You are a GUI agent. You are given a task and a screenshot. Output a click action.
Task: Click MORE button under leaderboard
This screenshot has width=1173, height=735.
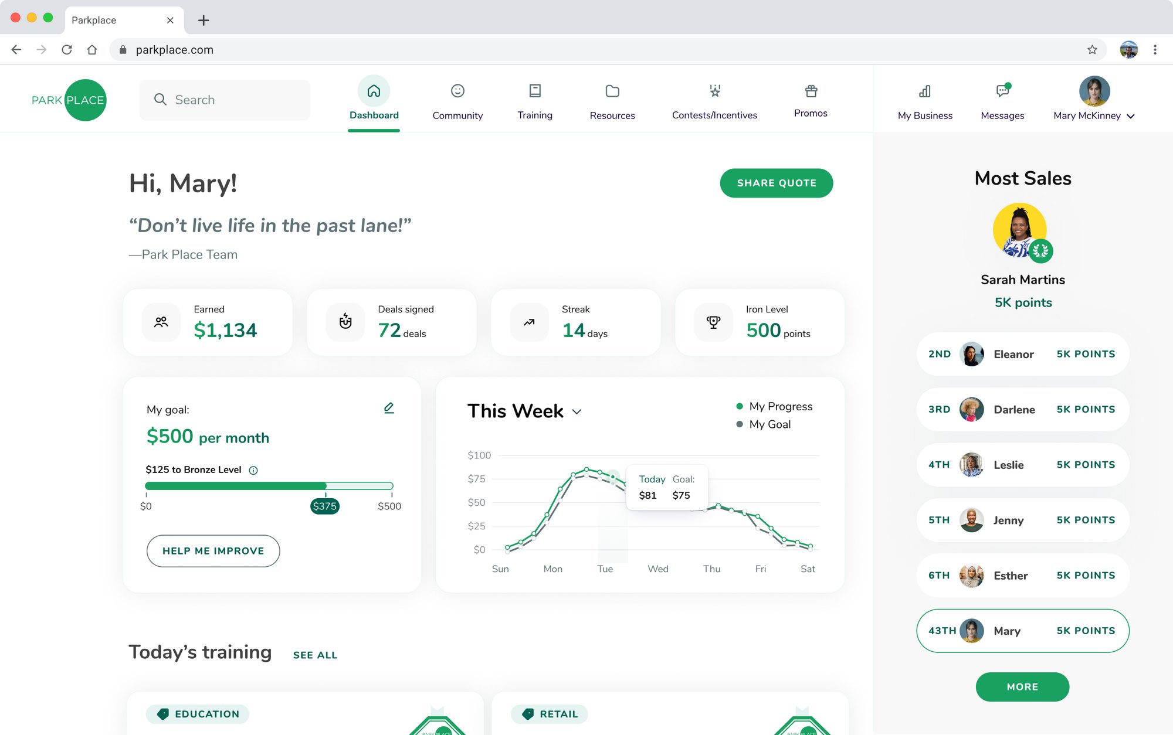point(1022,687)
